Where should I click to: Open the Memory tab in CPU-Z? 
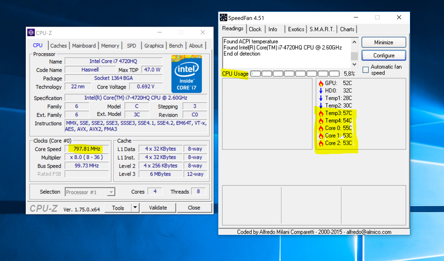(x=110, y=46)
